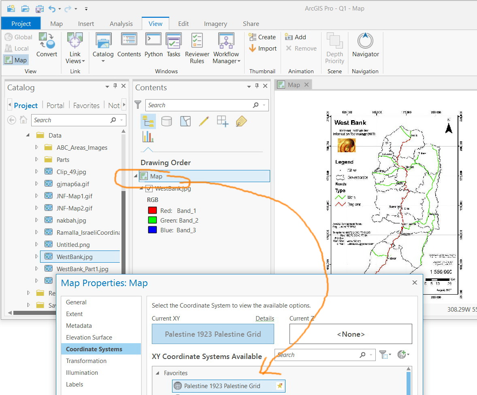Select List By Data Source icon
The height and width of the screenshot is (395, 477).
(166, 121)
